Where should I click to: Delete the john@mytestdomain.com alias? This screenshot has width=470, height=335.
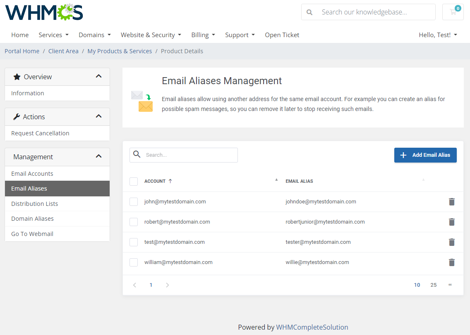[x=451, y=202]
